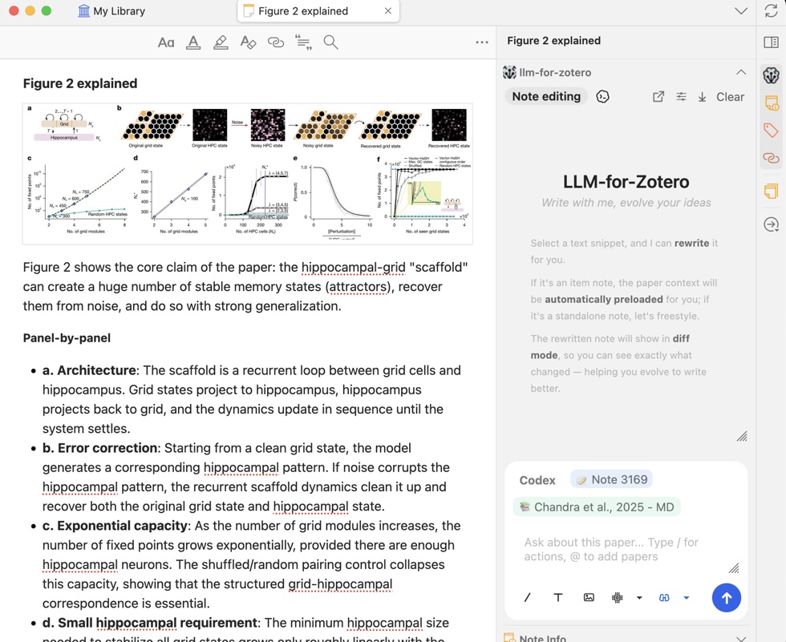Viewport: 786px width, 642px height.
Task: Open the text format (Aa) menu
Action: click(166, 42)
